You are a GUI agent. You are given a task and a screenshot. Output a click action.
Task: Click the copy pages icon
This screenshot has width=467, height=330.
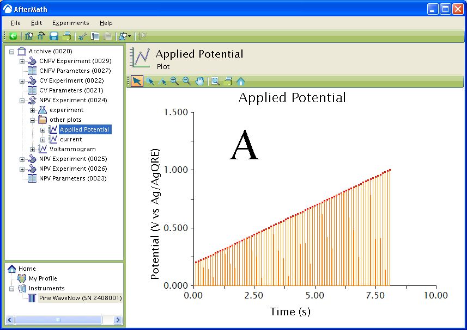point(95,36)
